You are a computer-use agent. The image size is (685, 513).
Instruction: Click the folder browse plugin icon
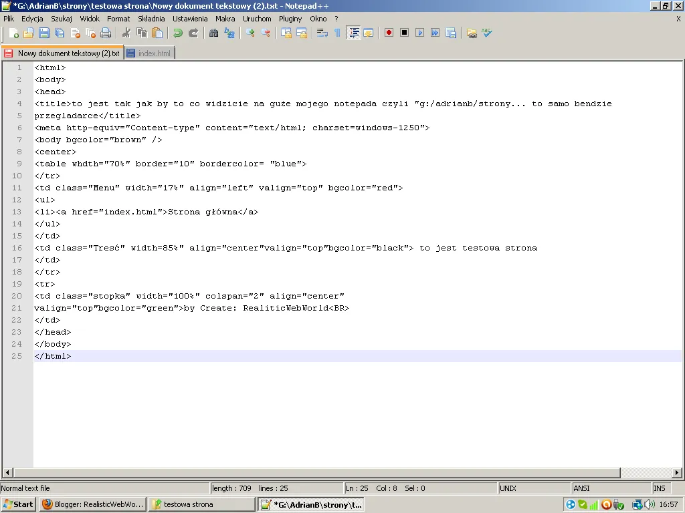point(472,33)
